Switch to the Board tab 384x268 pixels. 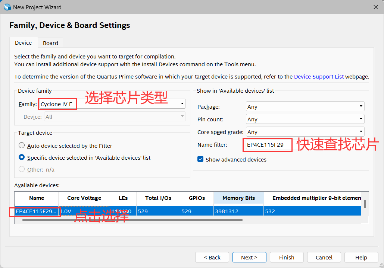pos(50,43)
